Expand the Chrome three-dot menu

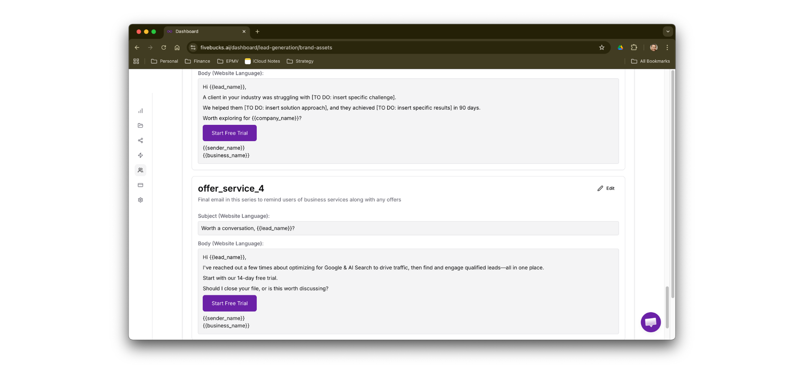click(667, 47)
